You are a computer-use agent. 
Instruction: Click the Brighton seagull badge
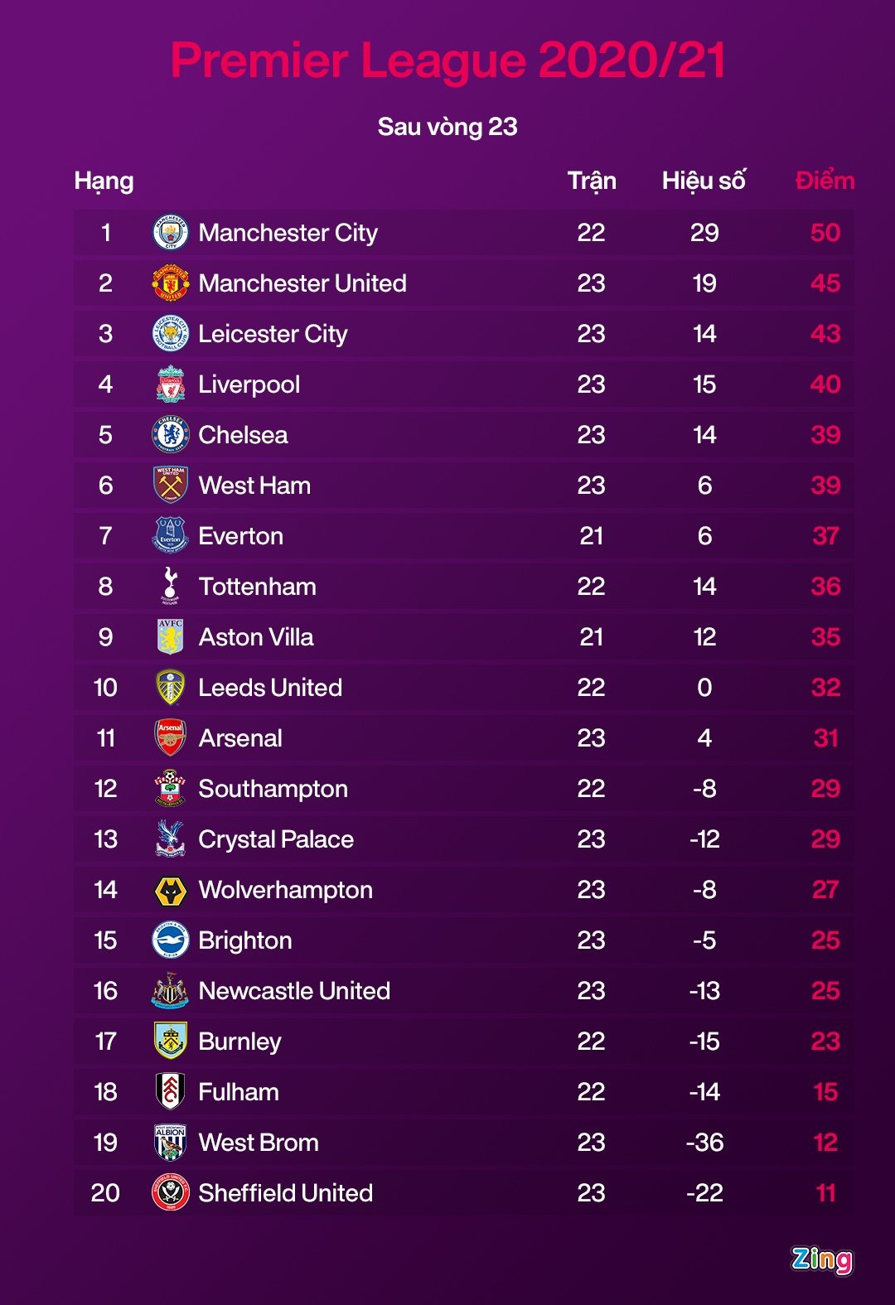point(171,940)
